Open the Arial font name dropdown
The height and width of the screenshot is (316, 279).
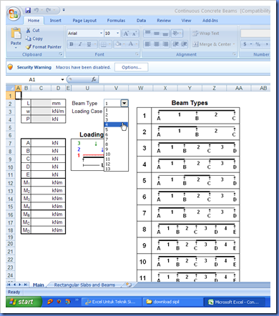101,33
